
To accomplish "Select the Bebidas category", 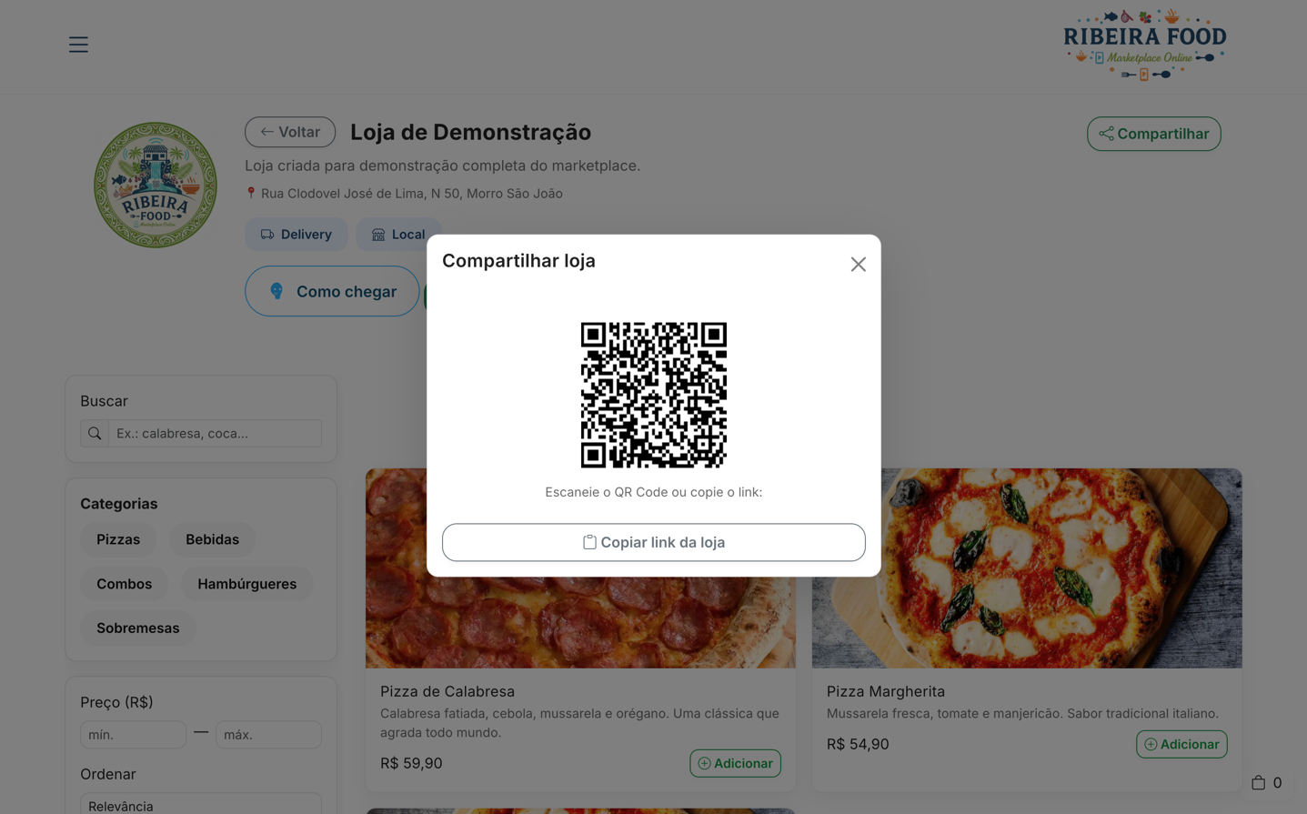I will (212, 539).
